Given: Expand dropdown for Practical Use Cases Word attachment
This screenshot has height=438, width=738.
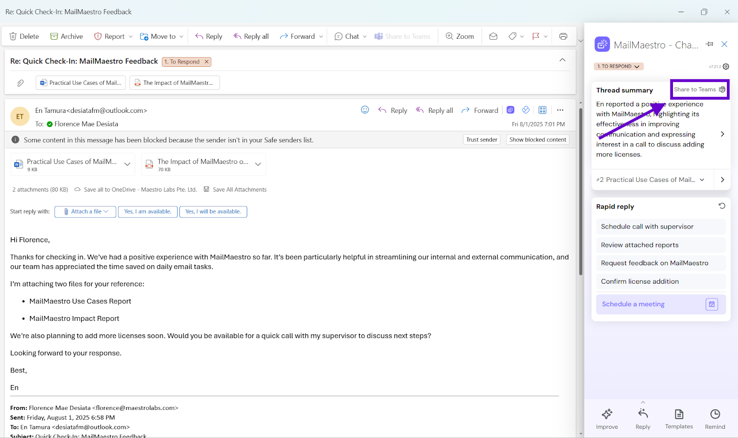Looking at the screenshot, I should [127, 164].
